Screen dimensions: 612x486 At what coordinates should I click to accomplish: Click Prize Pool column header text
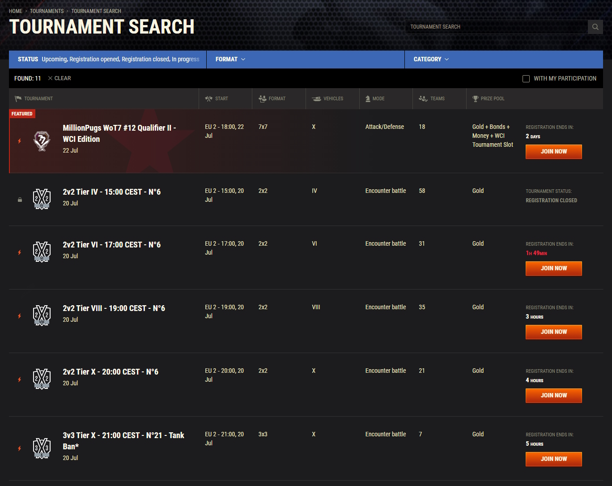pyautogui.click(x=493, y=98)
